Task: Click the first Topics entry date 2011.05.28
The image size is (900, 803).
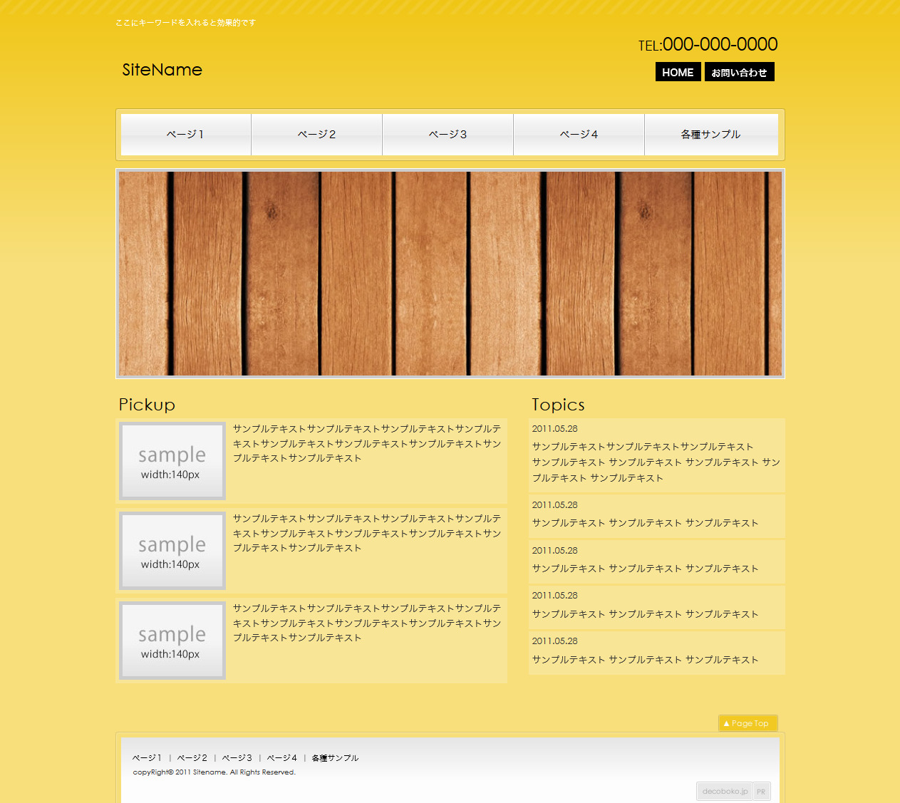Action: [x=554, y=429]
